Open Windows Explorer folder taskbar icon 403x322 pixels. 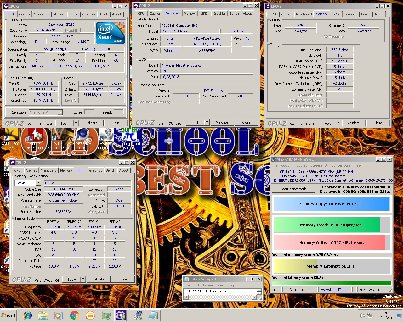point(43,315)
